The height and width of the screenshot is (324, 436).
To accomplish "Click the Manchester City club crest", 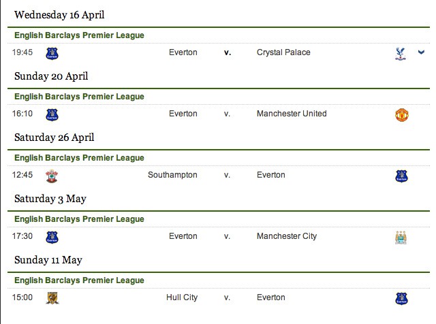I will [401, 238].
